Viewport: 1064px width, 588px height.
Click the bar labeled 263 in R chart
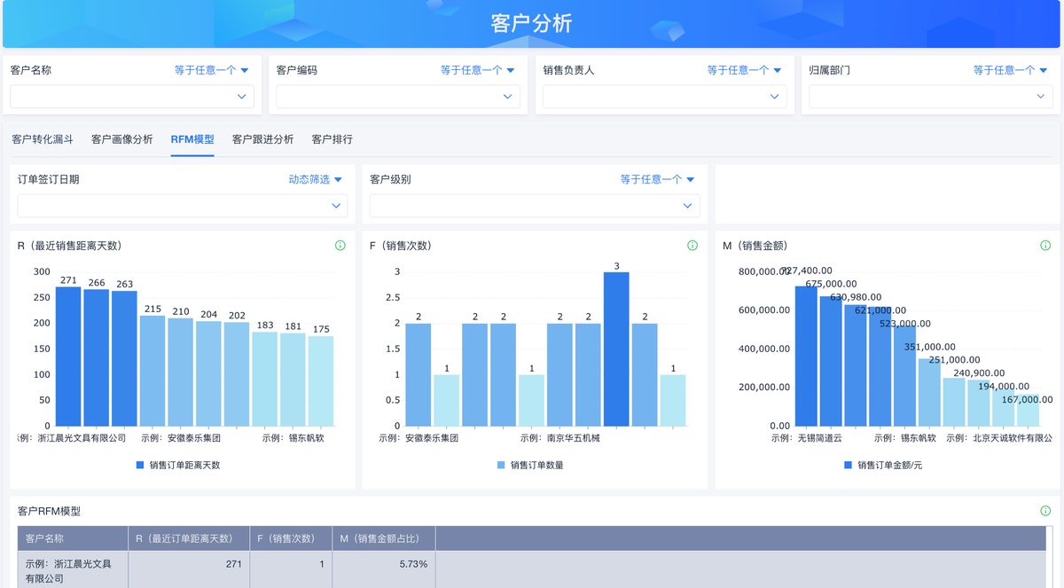[124, 359]
